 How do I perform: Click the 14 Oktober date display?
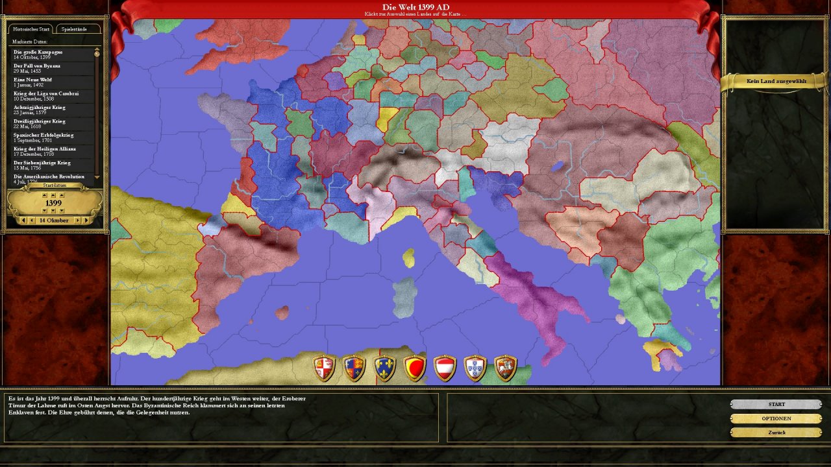point(54,221)
